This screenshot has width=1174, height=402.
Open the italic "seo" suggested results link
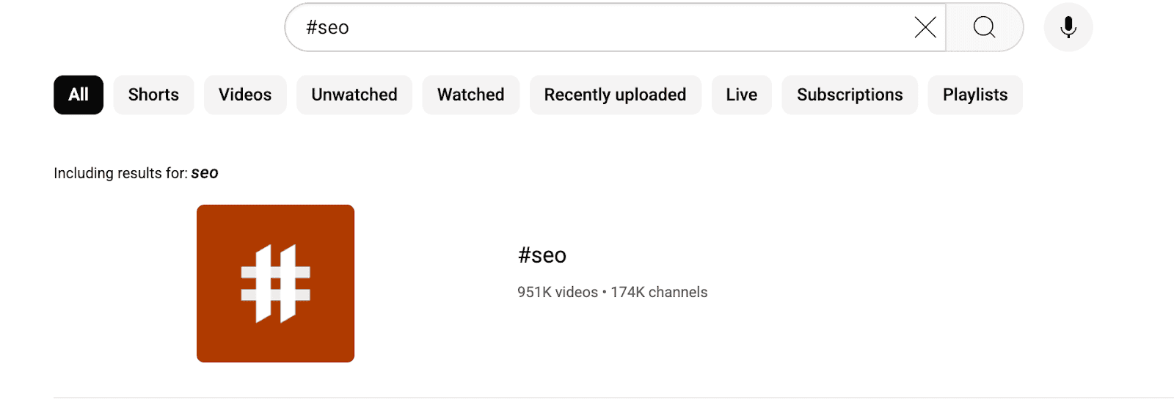[205, 173]
